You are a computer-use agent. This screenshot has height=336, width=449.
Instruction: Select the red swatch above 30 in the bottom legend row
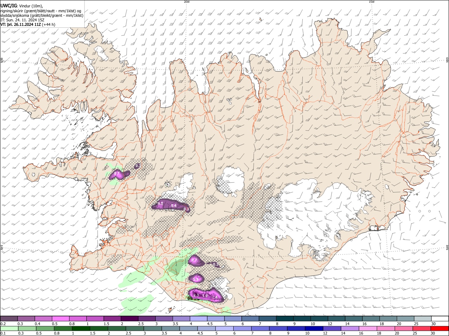440,328
